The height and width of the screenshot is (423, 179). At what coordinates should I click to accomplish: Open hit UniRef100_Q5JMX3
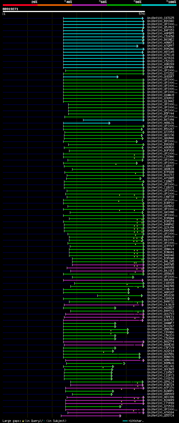tap(161, 27)
